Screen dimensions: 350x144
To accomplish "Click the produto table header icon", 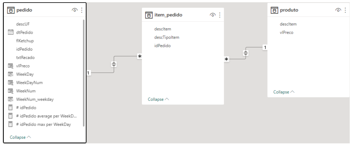I will pyautogui.click(x=274, y=10).
